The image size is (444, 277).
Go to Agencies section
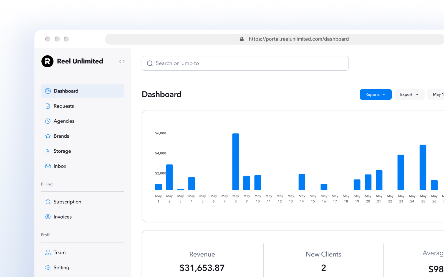(82, 121)
